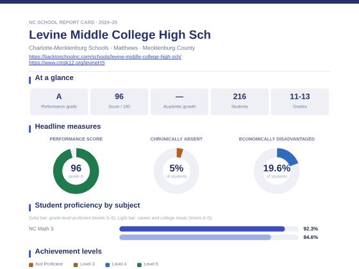Click the brown Level 3 legend swatch

76,265
